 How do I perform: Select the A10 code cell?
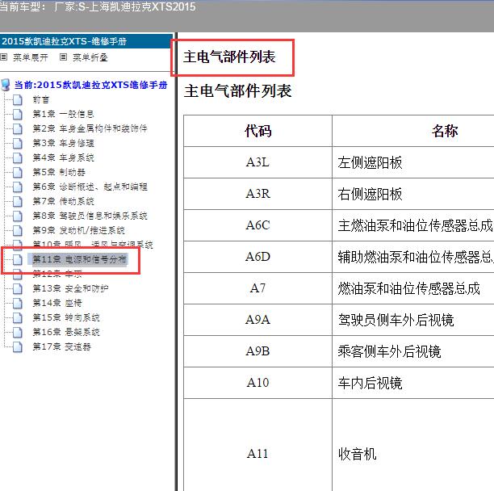point(257,383)
